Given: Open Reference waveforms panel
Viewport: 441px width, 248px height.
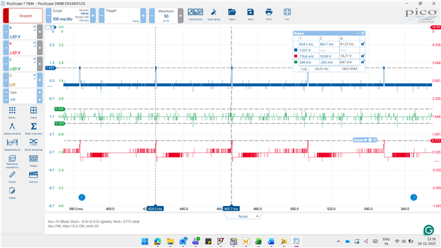Looking at the screenshot, I should [12, 161].
